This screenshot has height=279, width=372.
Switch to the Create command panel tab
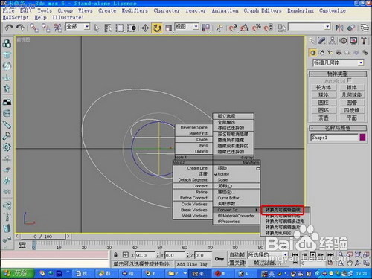point(312,41)
